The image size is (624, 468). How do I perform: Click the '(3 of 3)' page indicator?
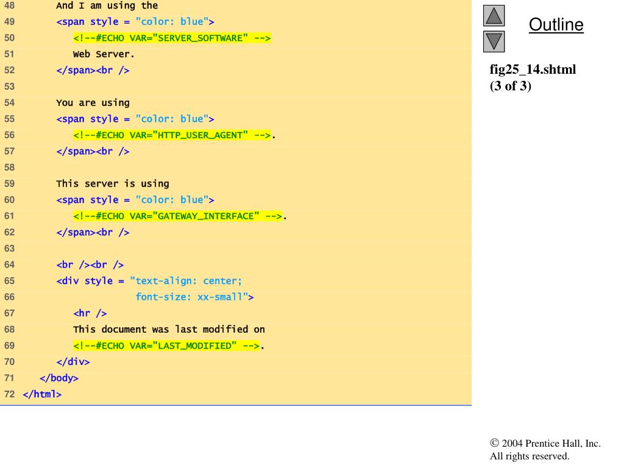click(511, 86)
